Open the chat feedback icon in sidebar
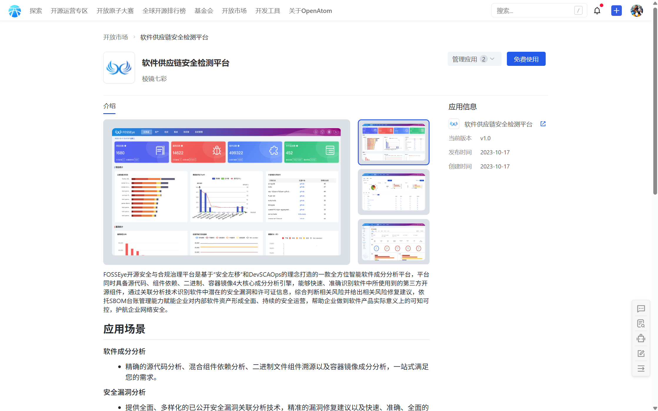This screenshot has width=658, height=411. pos(641,309)
